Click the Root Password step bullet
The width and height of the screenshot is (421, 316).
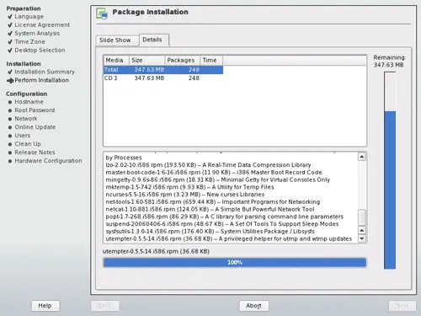tap(10, 110)
